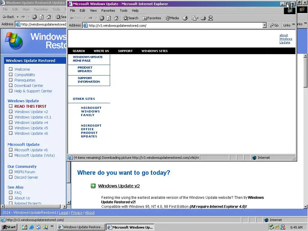Open READ THIS FIRST sidebar link
The image size is (308, 231).
[30, 106]
